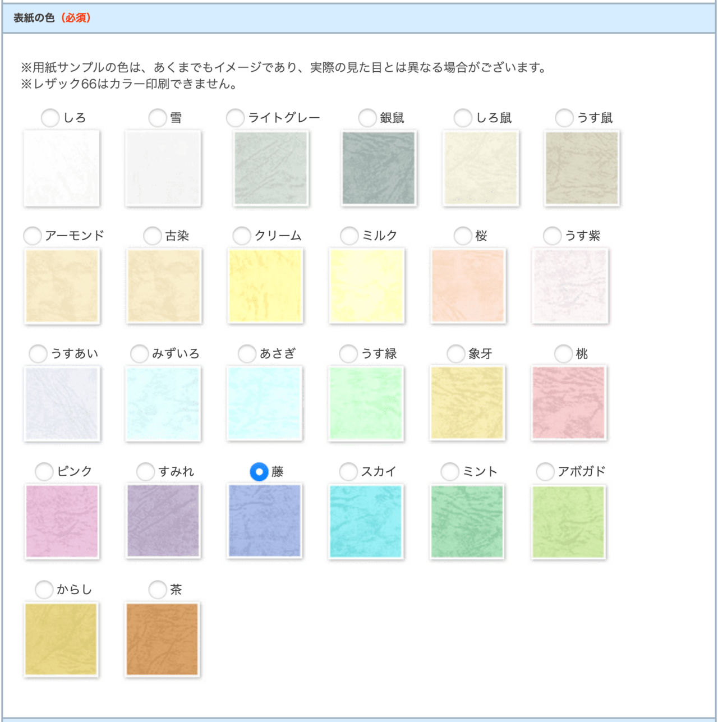Image resolution: width=718 pixels, height=722 pixels.
Task: Pick the 銀鼠 radio option
Action: pos(367,118)
